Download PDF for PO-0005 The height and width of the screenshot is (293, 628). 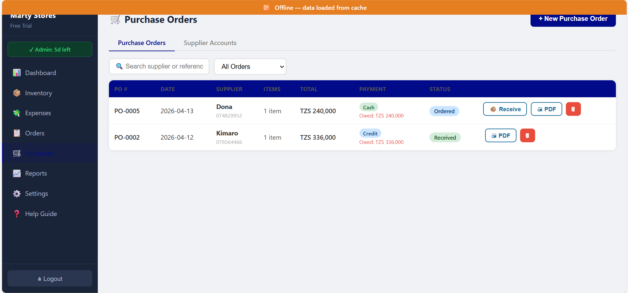(546, 109)
